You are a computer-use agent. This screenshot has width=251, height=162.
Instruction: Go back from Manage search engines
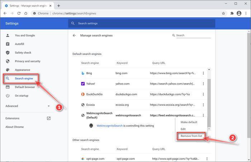(x=74, y=35)
